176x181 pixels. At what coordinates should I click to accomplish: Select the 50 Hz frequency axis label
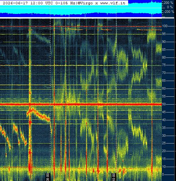coord(164,104)
